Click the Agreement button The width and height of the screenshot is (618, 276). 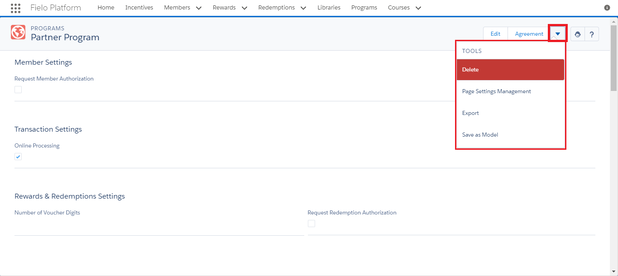pyautogui.click(x=529, y=34)
